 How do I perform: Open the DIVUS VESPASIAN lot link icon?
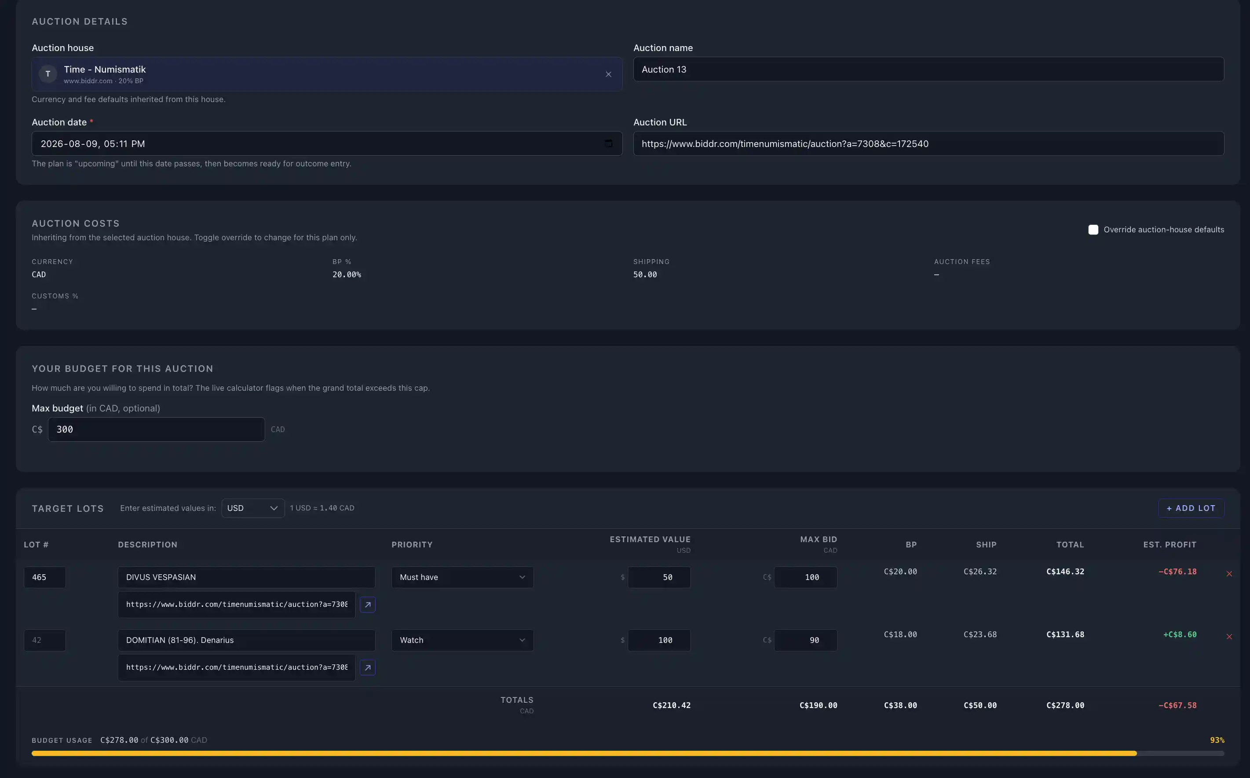click(x=368, y=605)
